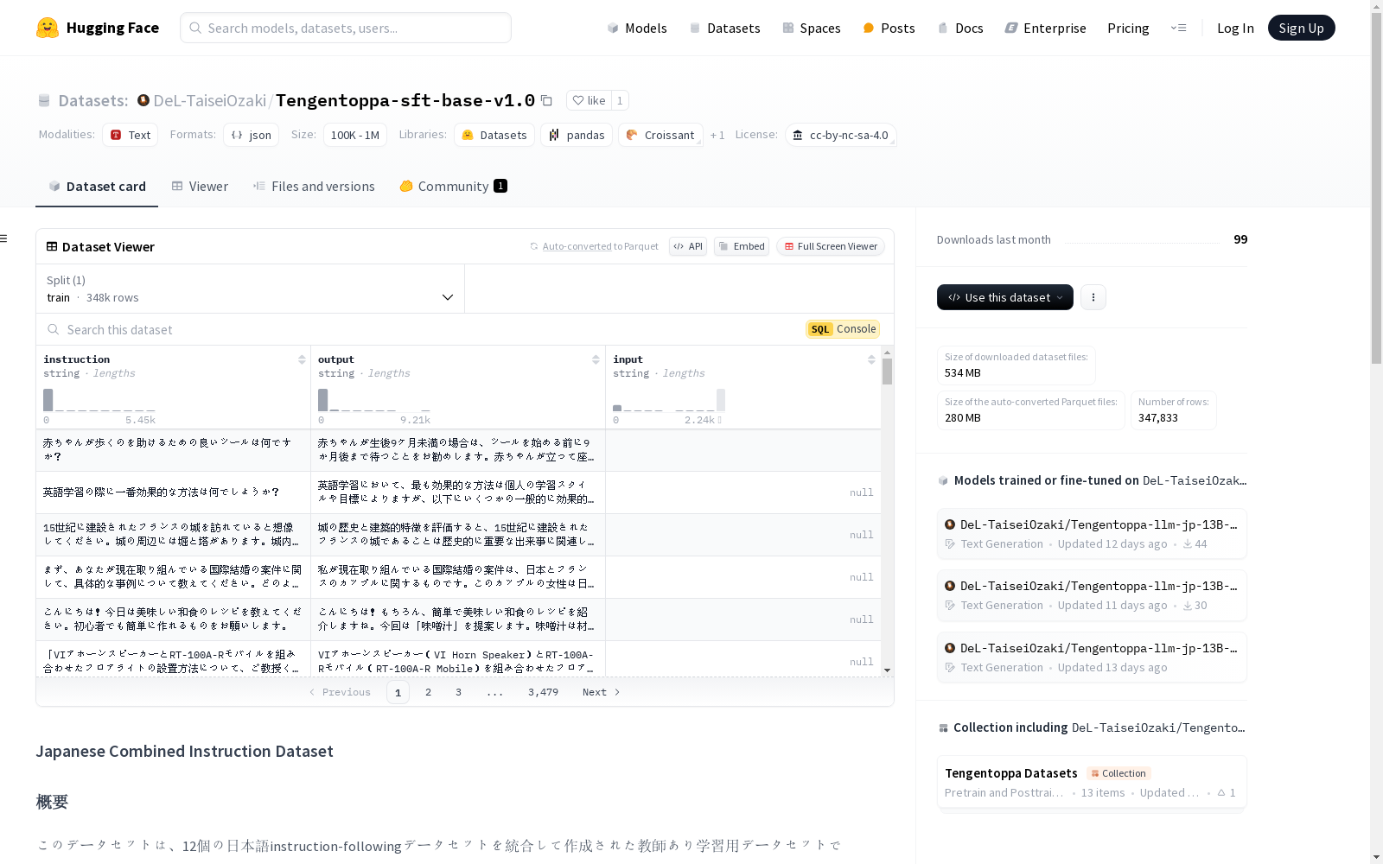The width and height of the screenshot is (1383, 864).
Task: Click the Sign Up button
Action: point(1301,28)
